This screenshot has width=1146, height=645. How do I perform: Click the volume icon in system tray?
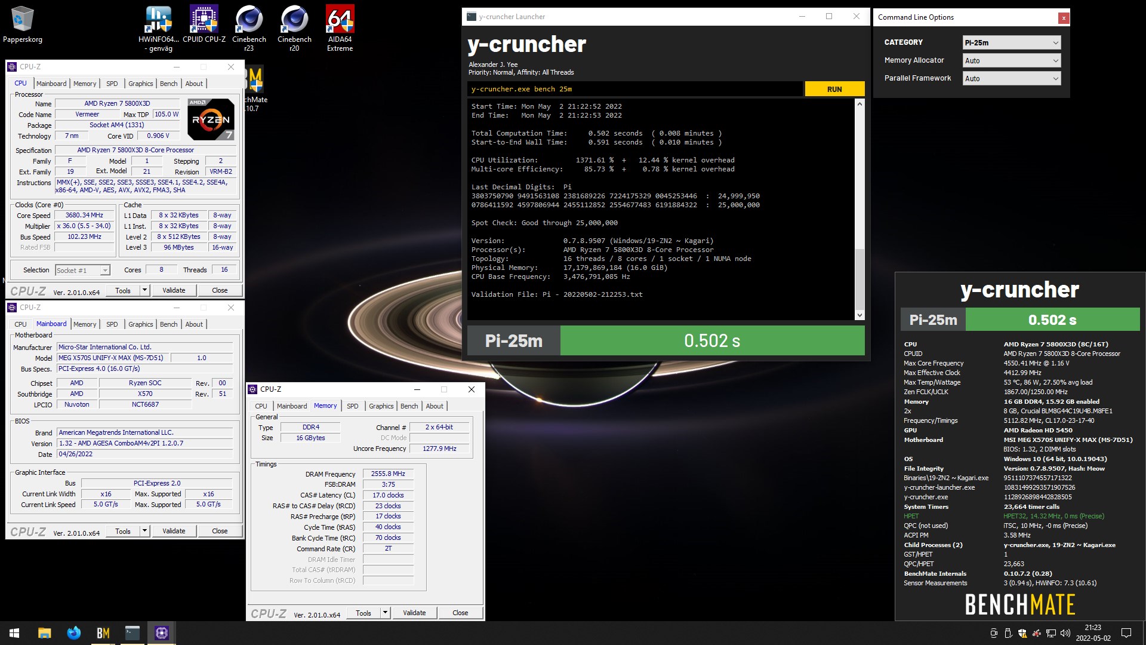point(1065,633)
